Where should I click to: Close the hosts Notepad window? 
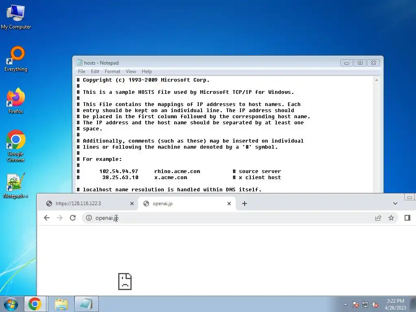pos(373,63)
